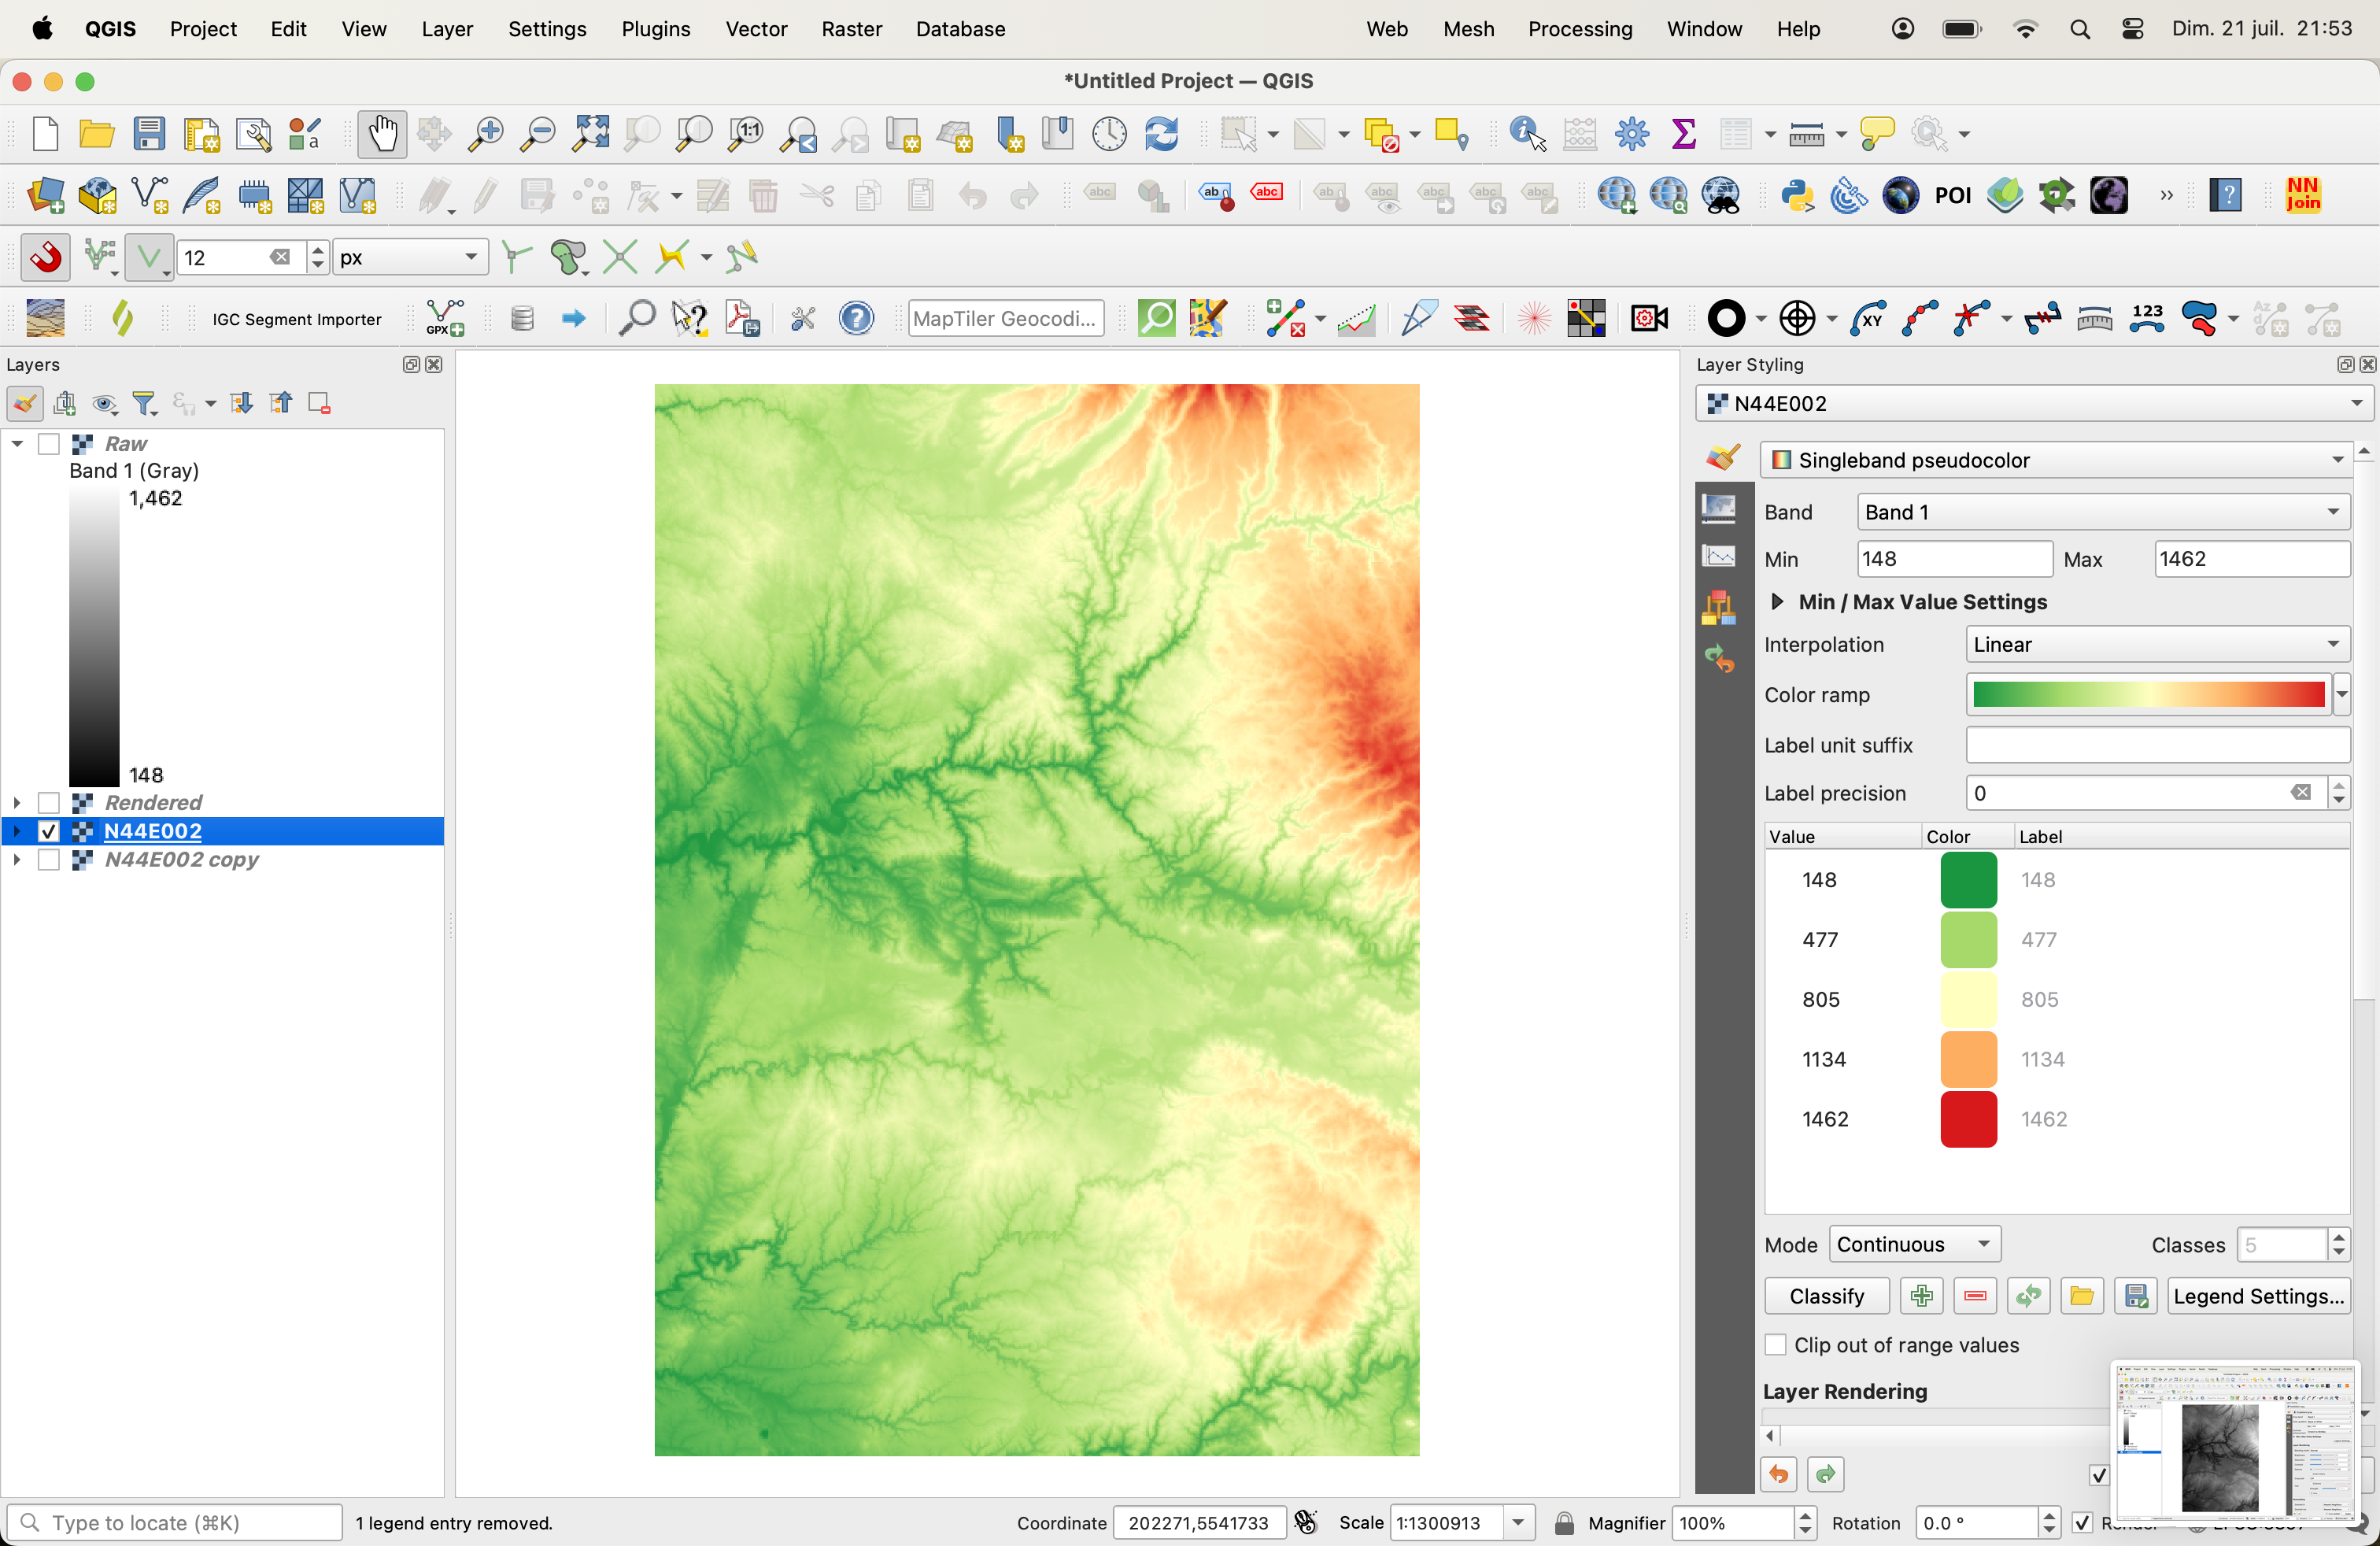The height and width of the screenshot is (1546, 2380).
Task: Export color map to file
Action: [x=2136, y=1296]
